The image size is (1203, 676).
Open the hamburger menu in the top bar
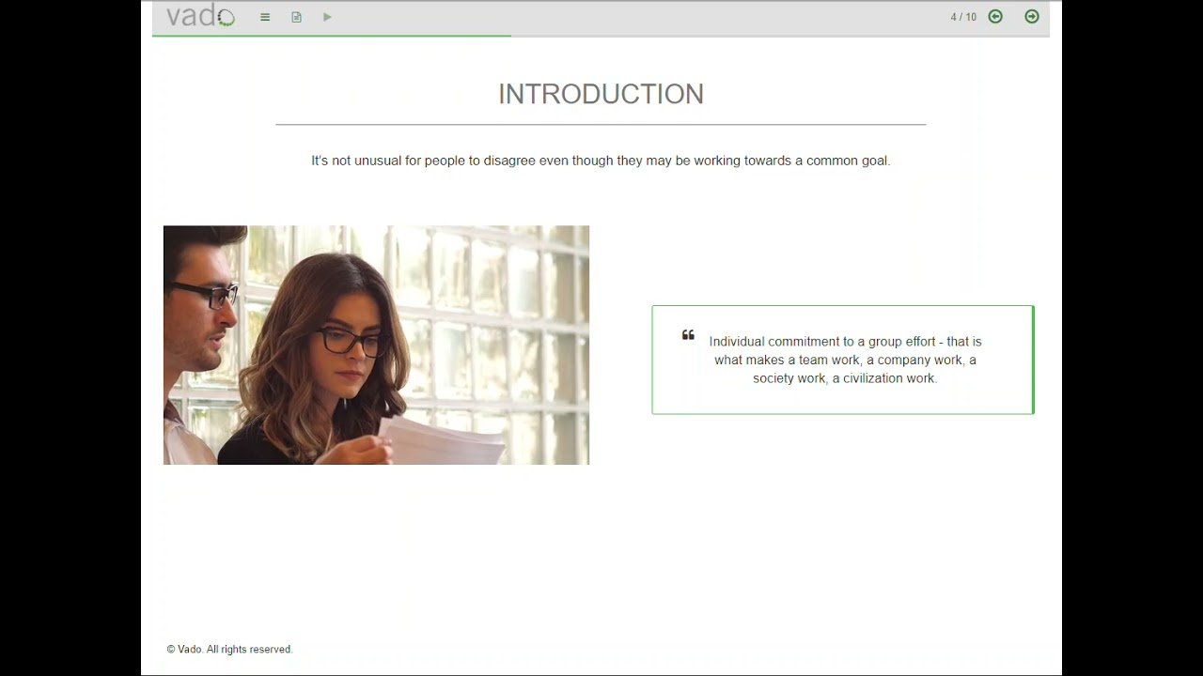(x=265, y=17)
